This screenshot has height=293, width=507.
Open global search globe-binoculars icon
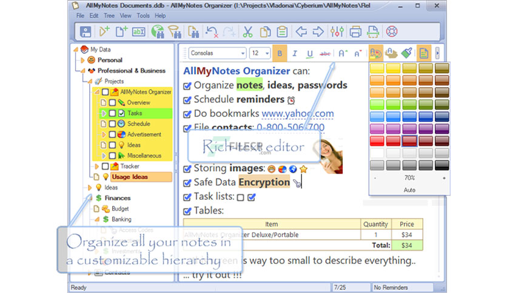[x=158, y=31]
